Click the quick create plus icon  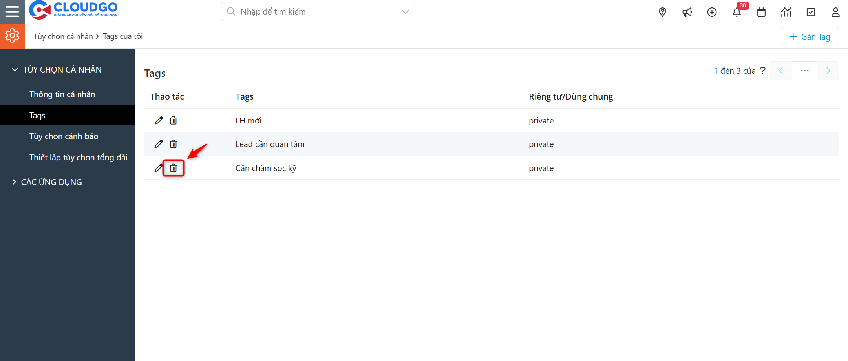tap(712, 12)
